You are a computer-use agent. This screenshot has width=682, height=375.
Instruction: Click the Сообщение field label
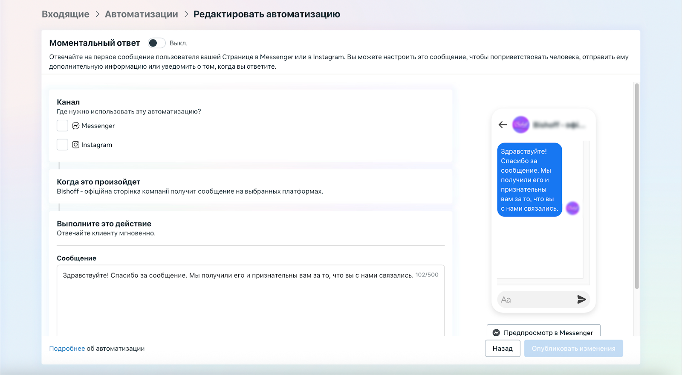pos(77,258)
